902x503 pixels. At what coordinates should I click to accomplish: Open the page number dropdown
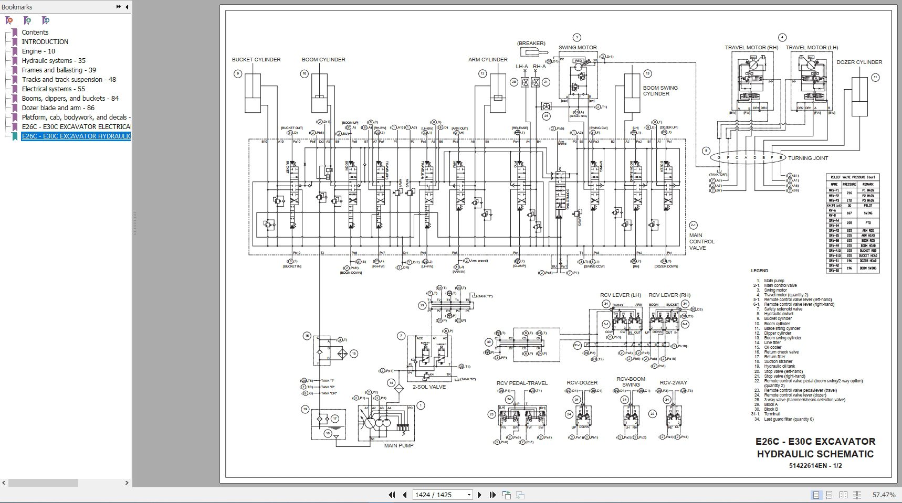click(x=469, y=494)
